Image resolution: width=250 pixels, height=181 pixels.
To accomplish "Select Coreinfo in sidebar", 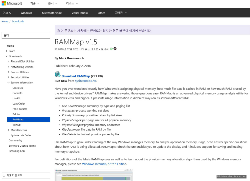I will (x=17, y=93).
